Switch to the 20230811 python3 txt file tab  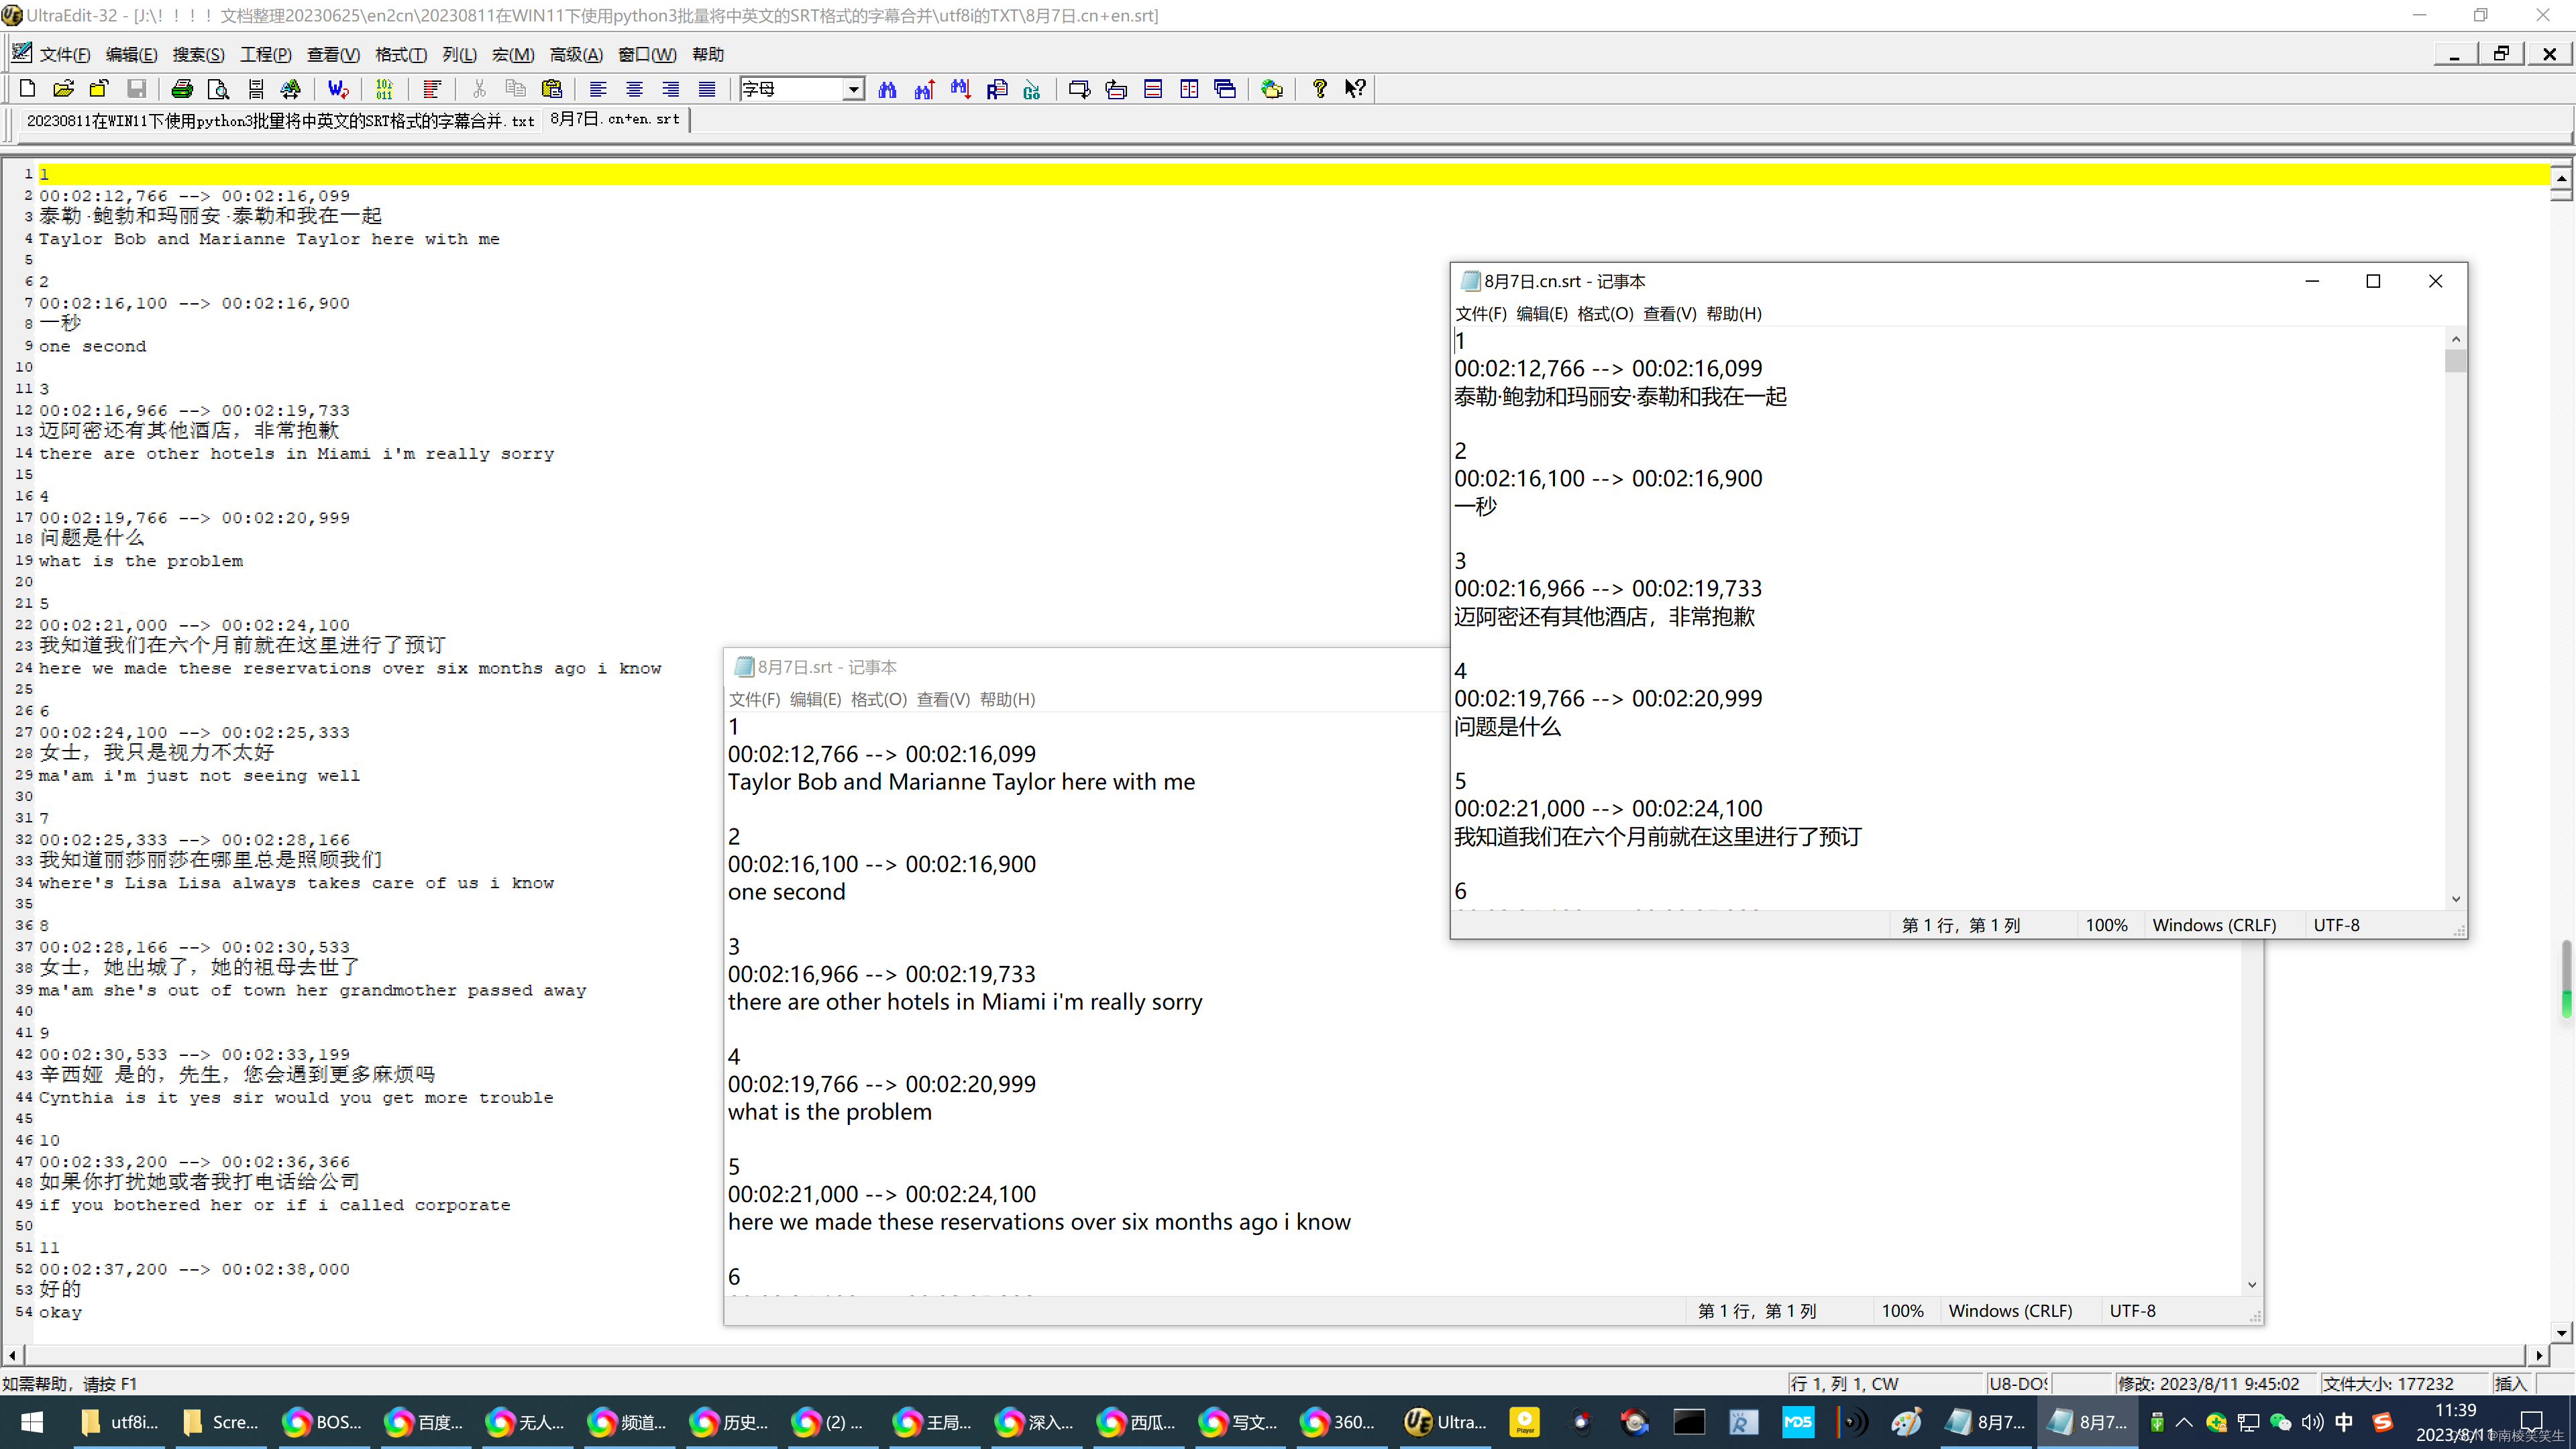click(x=280, y=121)
